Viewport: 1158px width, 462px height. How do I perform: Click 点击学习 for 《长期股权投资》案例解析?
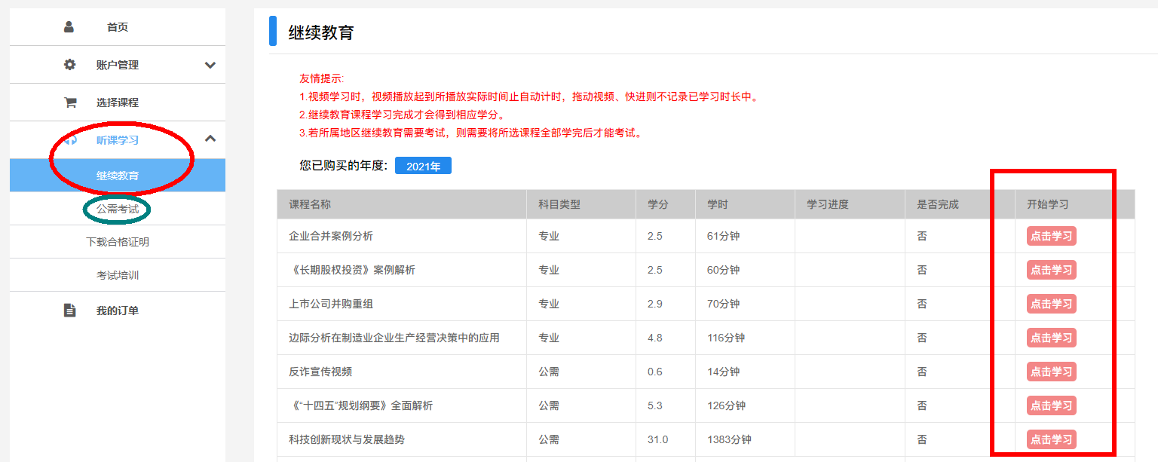(1051, 270)
